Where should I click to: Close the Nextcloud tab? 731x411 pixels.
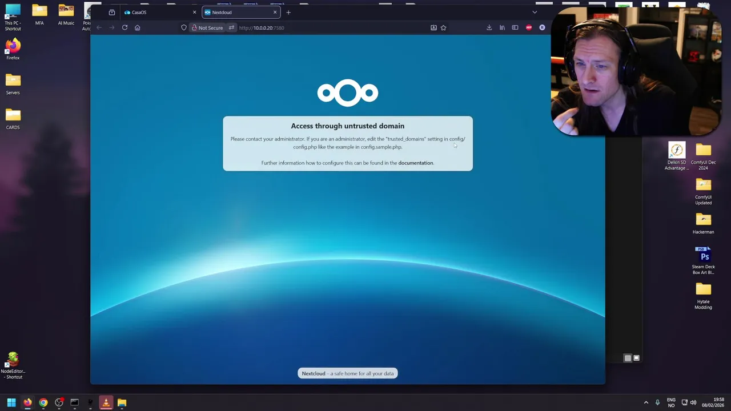pyautogui.click(x=275, y=12)
